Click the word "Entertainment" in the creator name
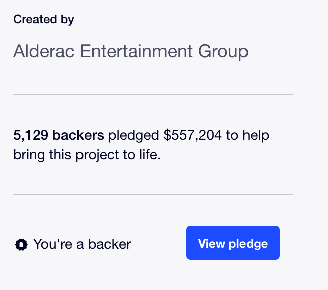 click(136, 51)
